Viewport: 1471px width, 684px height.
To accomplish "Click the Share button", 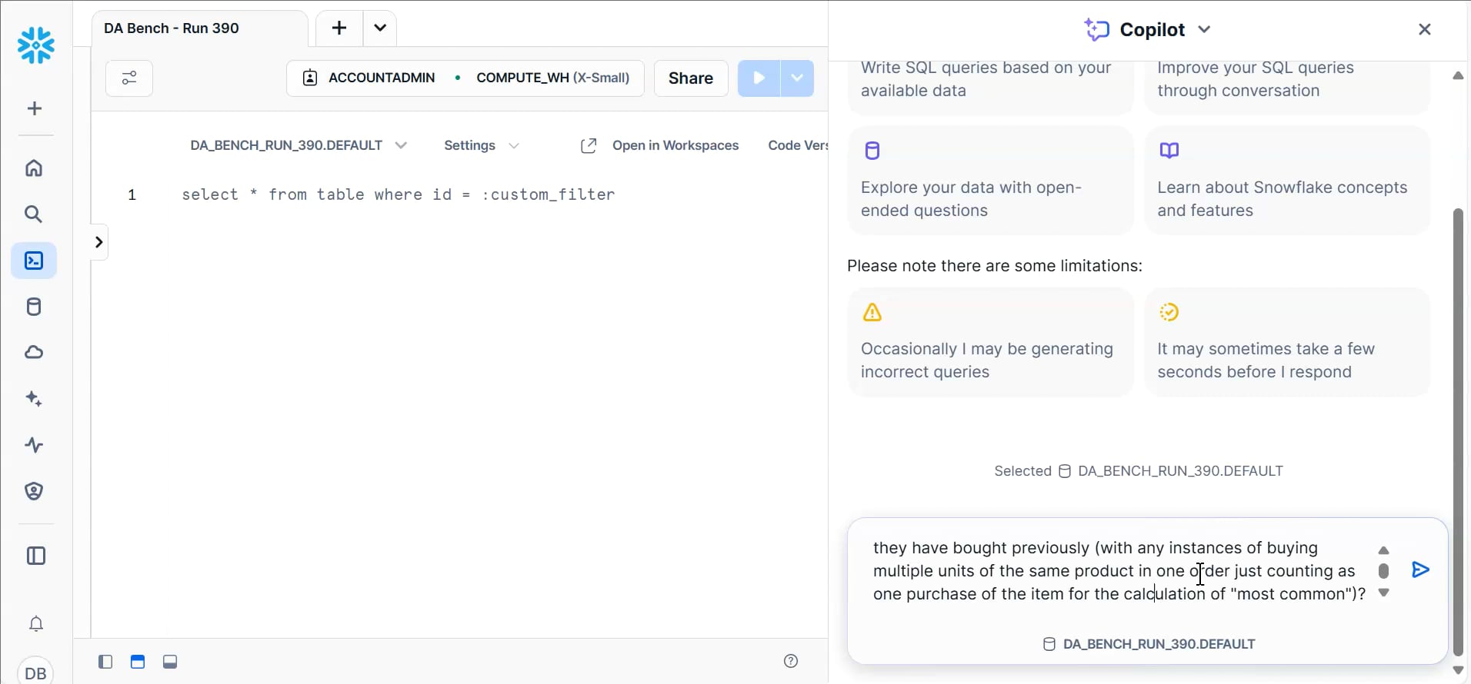I will pos(691,78).
